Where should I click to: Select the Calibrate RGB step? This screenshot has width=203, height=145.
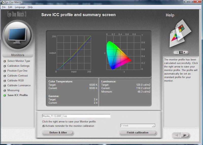click(15, 80)
